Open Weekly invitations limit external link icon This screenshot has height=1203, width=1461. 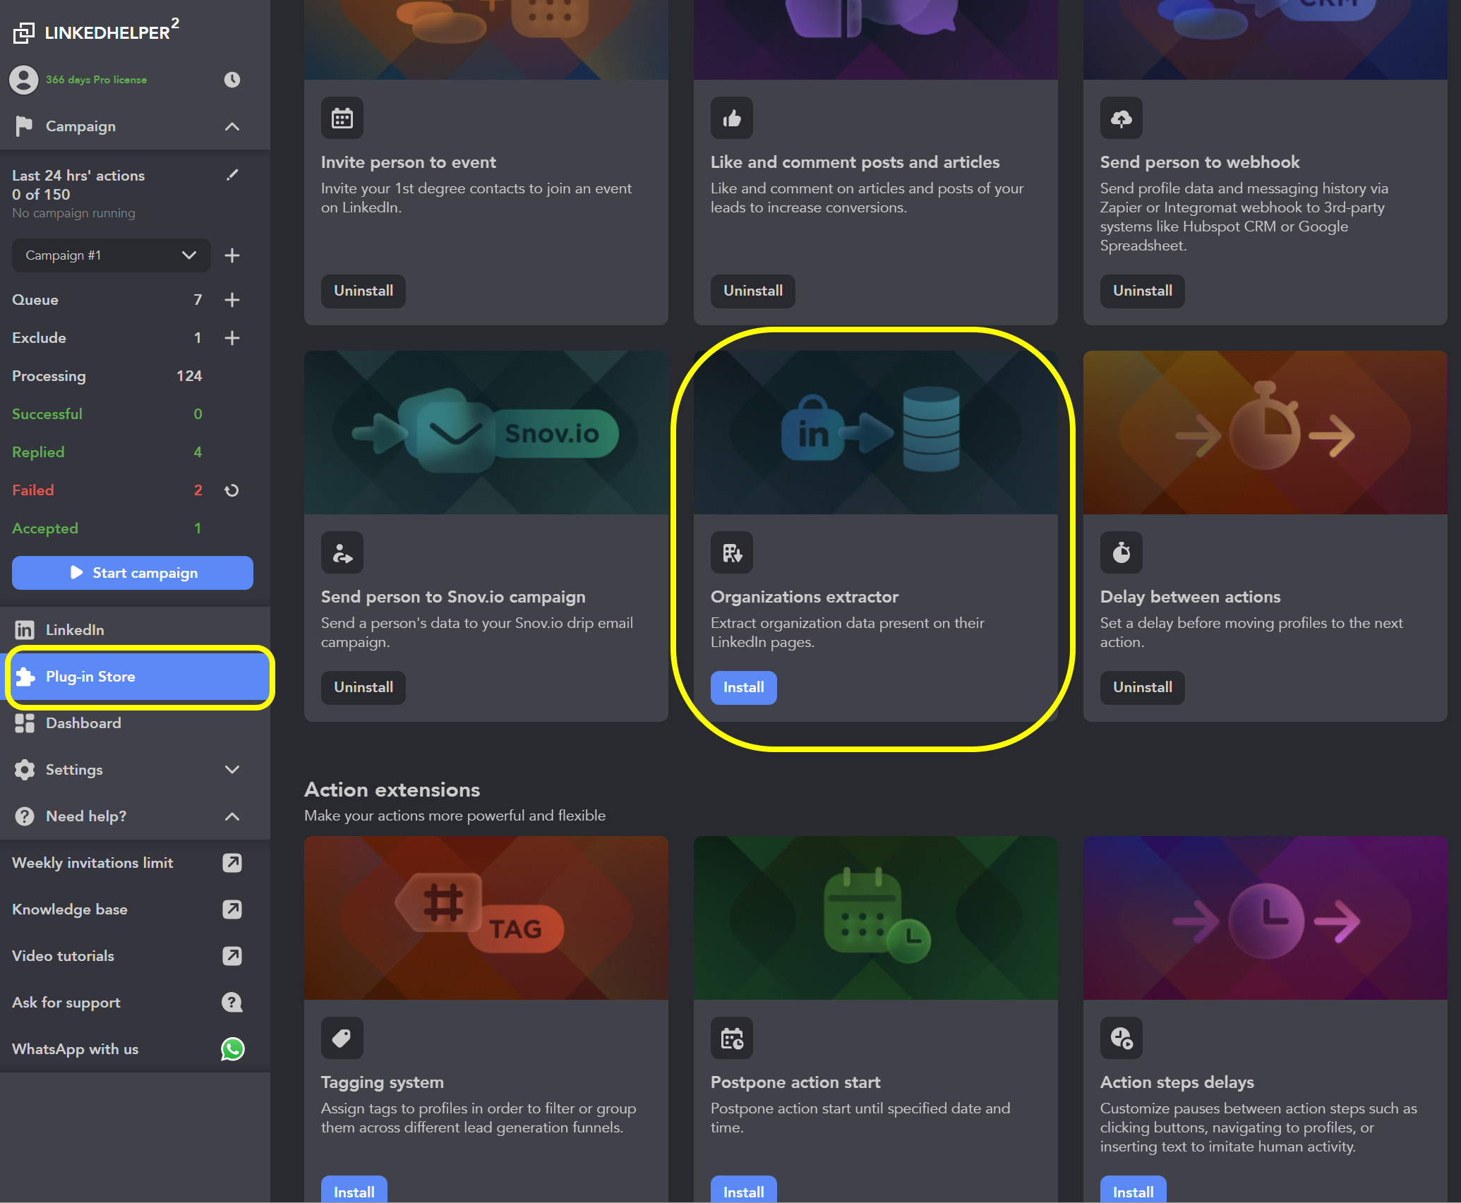point(232,863)
